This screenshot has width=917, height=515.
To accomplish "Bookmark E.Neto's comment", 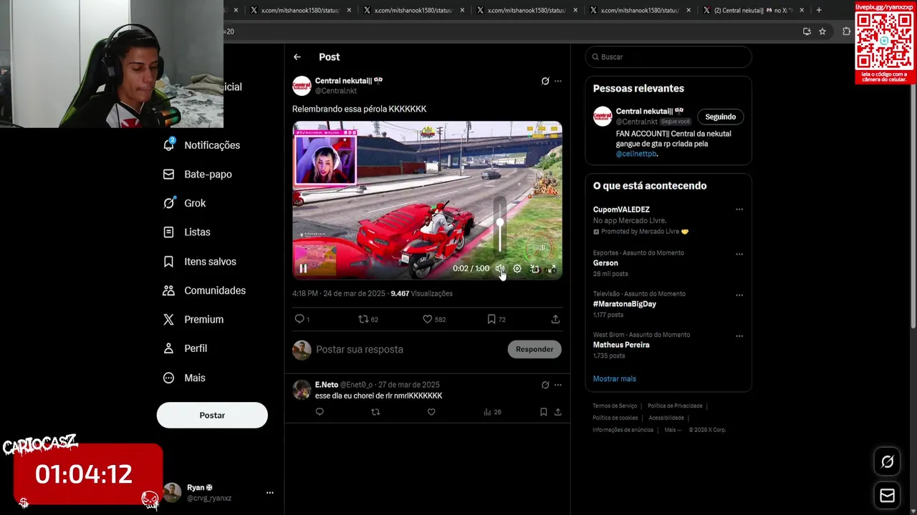I will [544, 412].
